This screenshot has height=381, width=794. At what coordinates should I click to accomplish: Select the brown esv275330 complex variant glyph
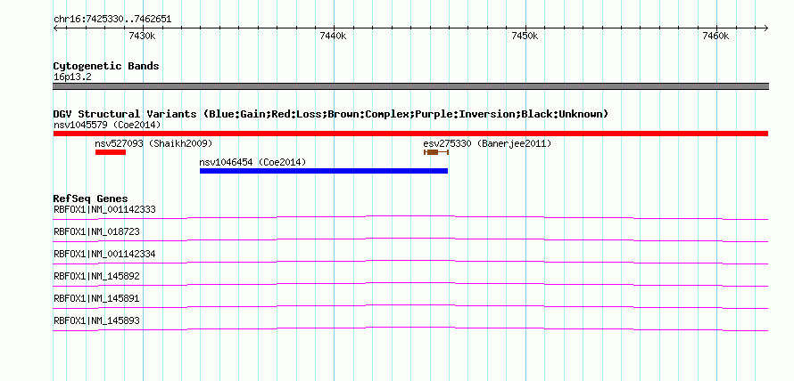(436, 152)
